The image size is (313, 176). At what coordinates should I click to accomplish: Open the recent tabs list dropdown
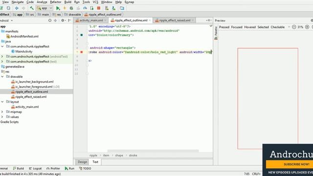tap(208, 21)
